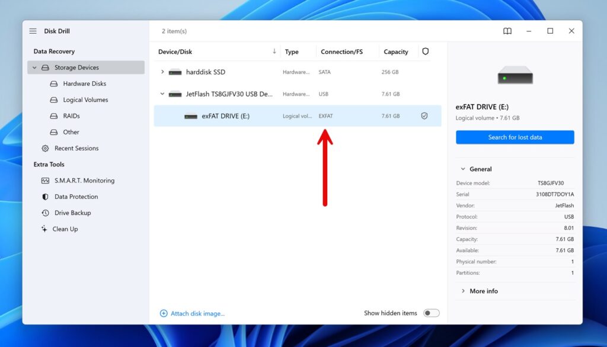Expand the harddisk SSD entry

162,72
